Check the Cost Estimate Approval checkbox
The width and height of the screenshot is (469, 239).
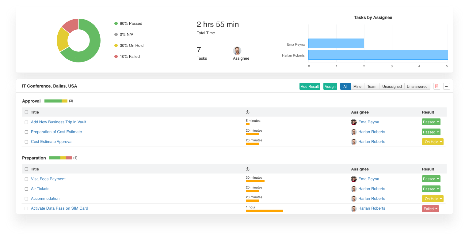click(x=26, y=142)
